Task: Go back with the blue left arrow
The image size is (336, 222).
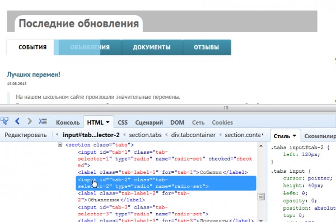Action: [x=17, y=121]
